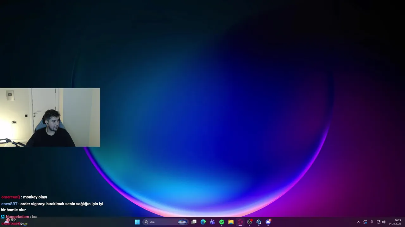Open File Explorer folder icon
This screenshot has width=405, height=227.
pyautogui.click(x=231, y=222)
